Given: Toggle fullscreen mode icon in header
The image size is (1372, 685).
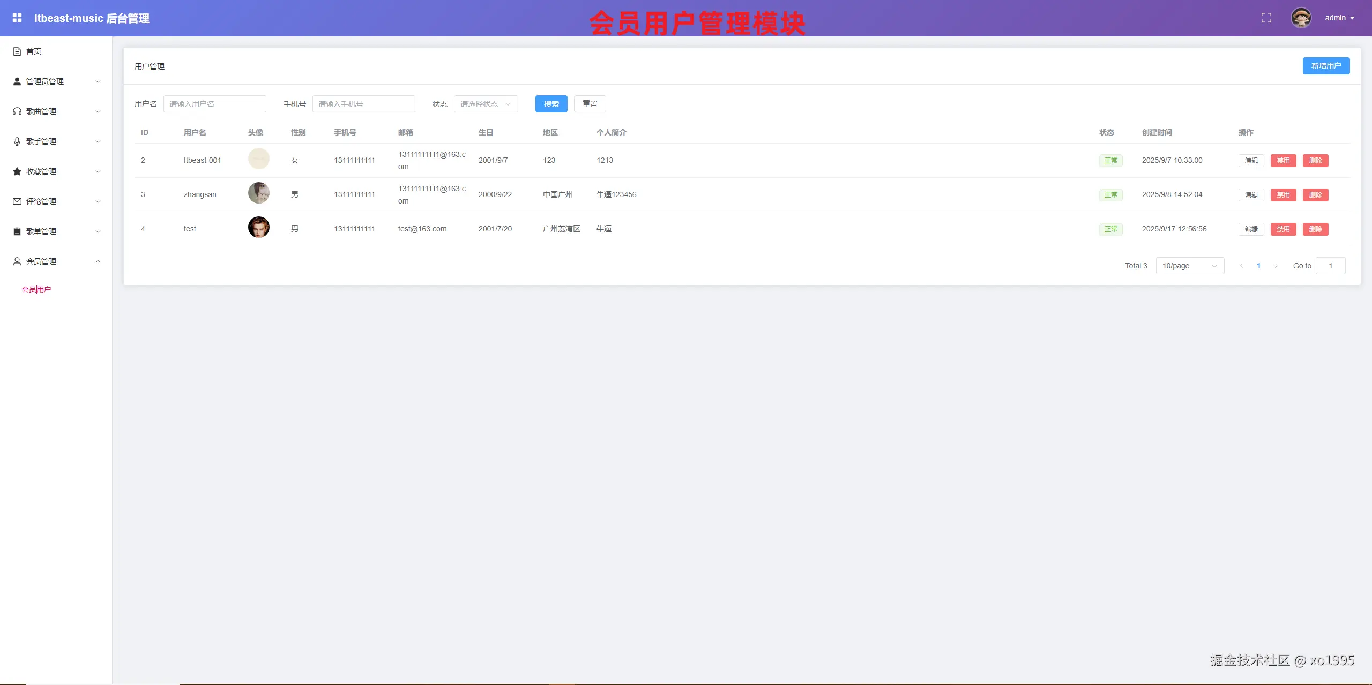Looking at the screenshot, I should (x=1266, y=18).
